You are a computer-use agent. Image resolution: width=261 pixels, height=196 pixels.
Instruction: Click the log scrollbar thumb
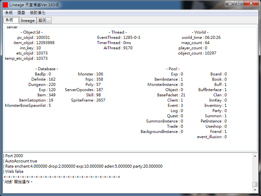tap(255, 184)
